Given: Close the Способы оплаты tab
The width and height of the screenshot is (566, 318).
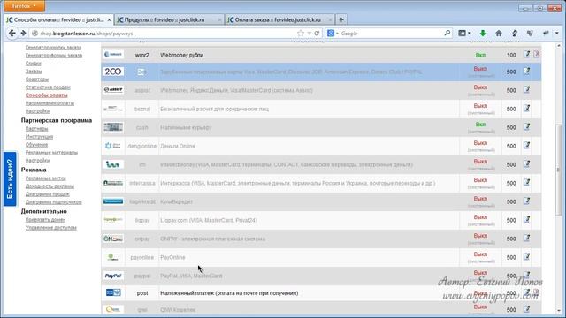Looking at the screenshot, I should (109, 19).
